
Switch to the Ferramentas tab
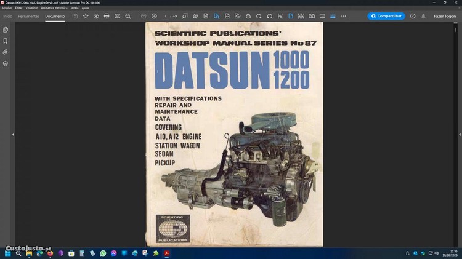[29, 16]
